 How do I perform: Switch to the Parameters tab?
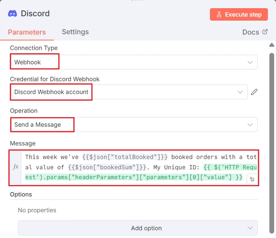[27, 32]
